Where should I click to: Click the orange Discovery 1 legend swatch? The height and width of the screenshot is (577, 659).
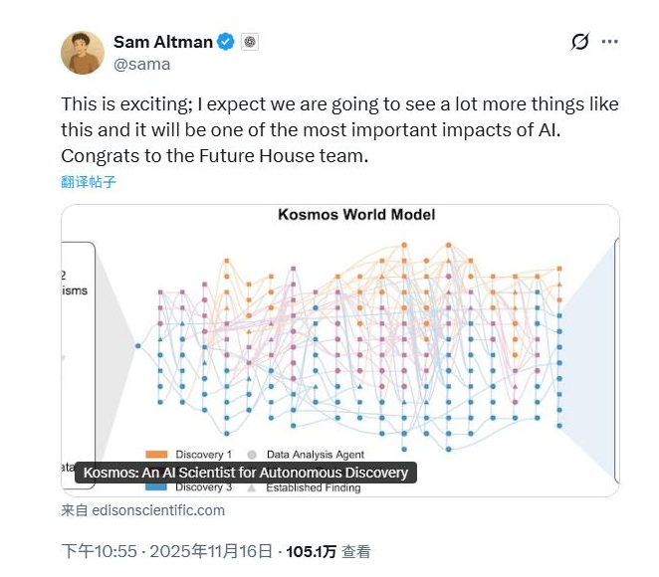156,455
